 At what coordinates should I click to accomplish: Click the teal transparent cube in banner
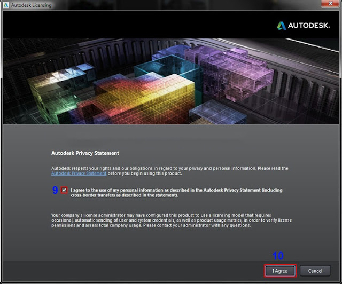pyautogui.click(x=168, y=68)
